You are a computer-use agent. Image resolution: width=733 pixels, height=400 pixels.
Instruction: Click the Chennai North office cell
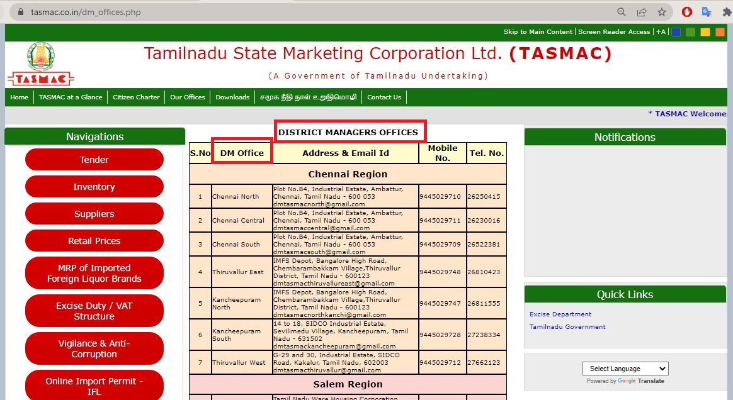[242, 196]
